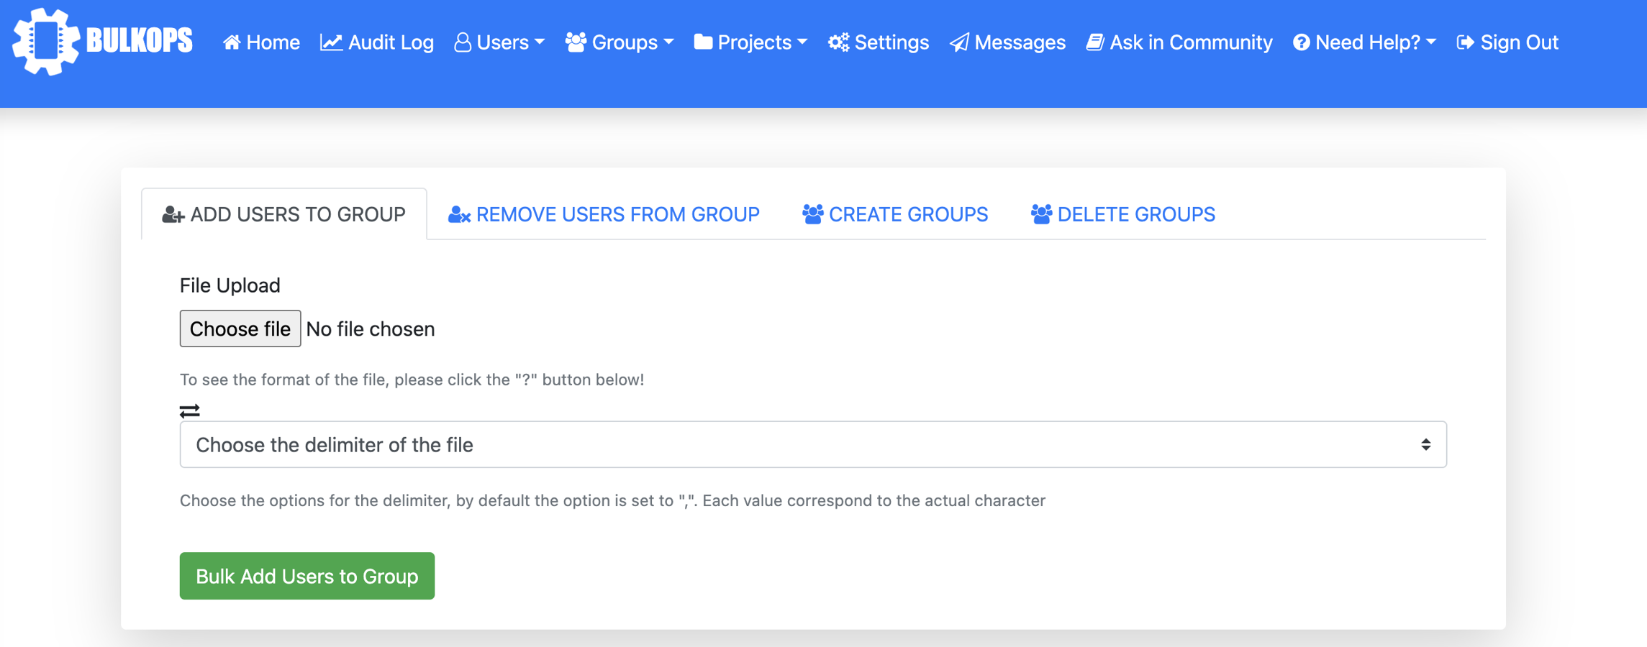
Task: Switch to Remove Users From Group tab
Action: pyautogui.click(x=604, y=214)
